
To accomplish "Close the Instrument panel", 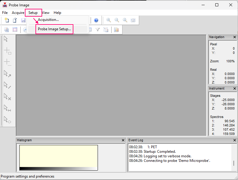I will pyautogui.click(x=235, y=89).
